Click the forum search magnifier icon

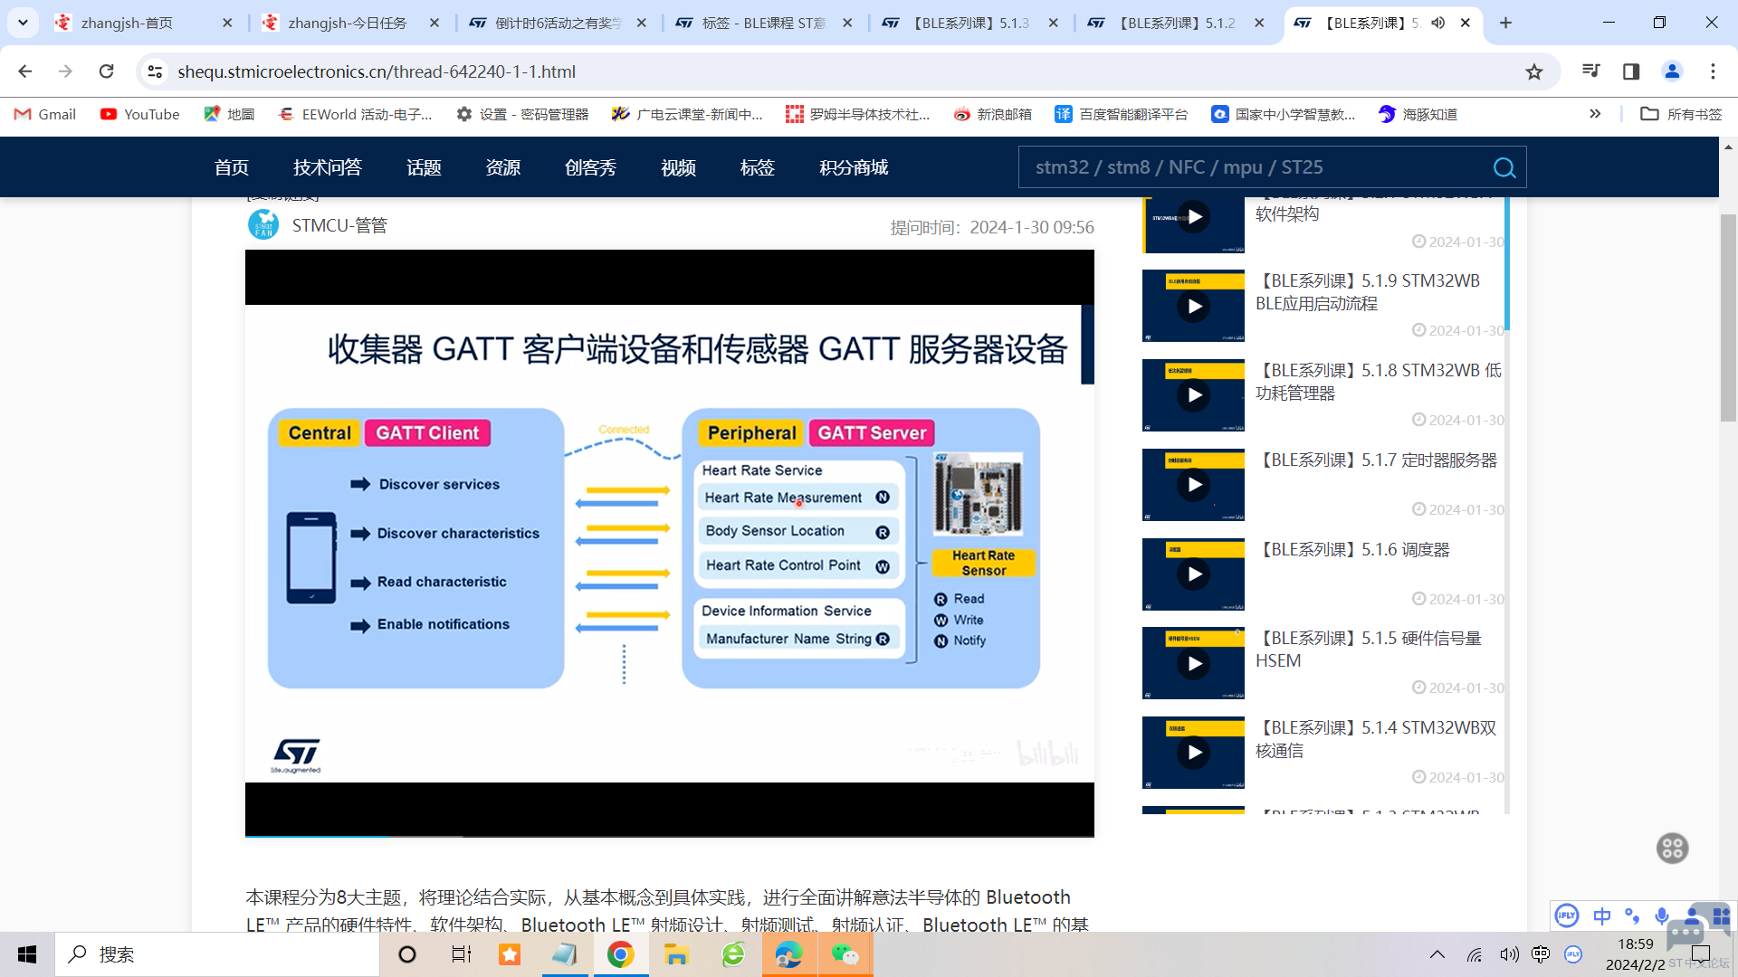pyautogui.click(x=1504, y=167)
